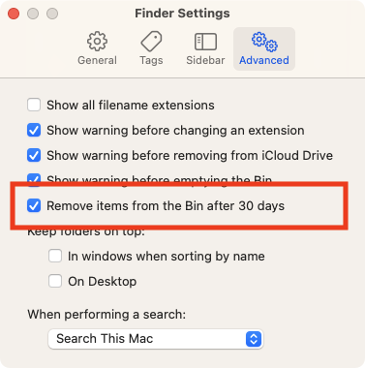Click the 'Remove items from the Bin' label
The image size is (365, 368).
click(x=166, y=206)
